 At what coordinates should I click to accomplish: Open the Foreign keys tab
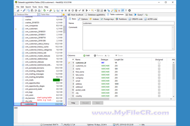107,19
